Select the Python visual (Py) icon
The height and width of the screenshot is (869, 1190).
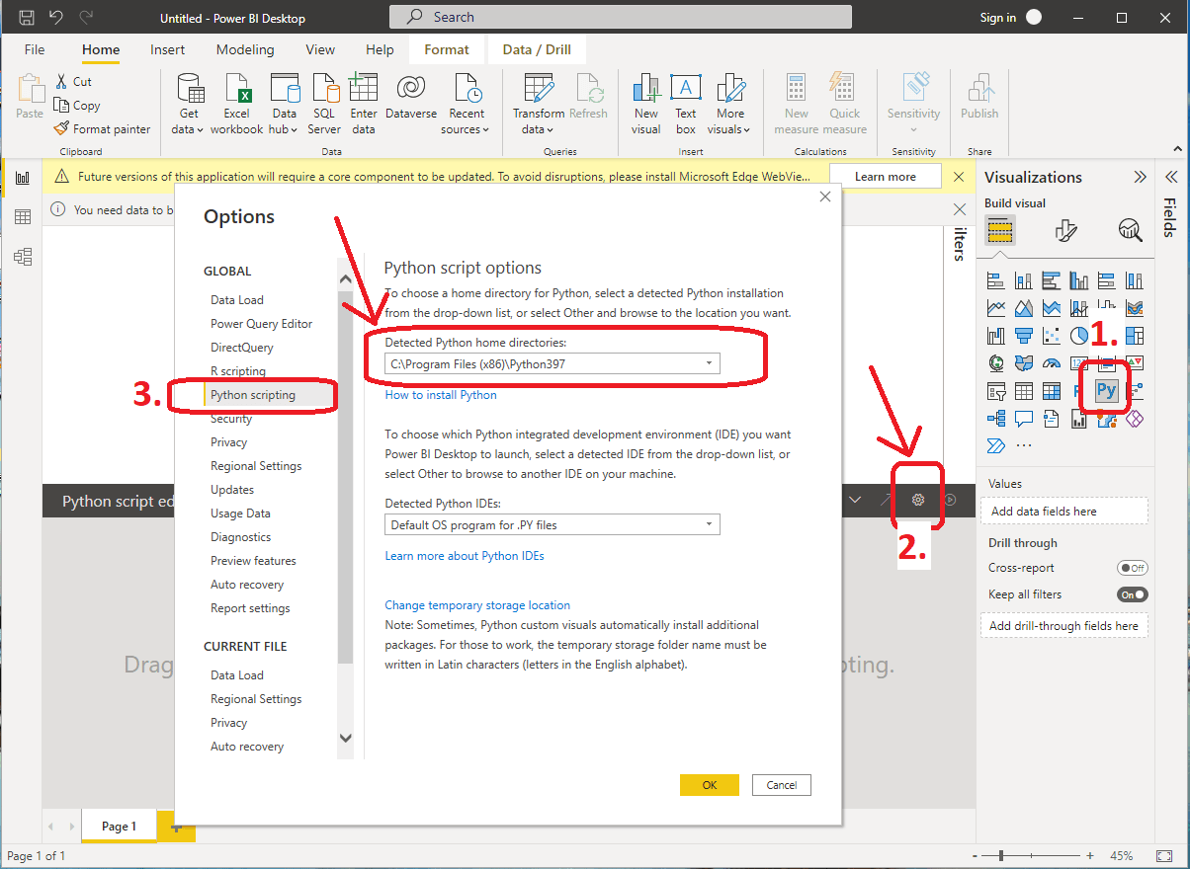[x=1107, y=390]
